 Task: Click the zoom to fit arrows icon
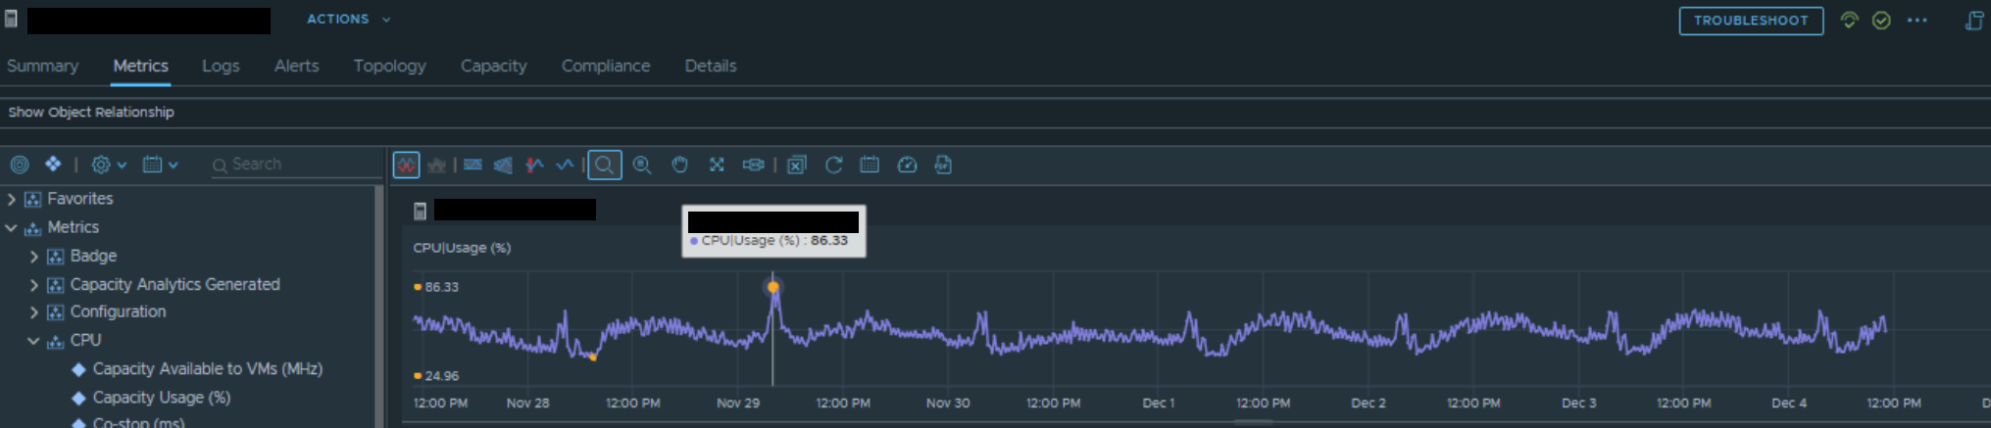(x=717, y=165)
